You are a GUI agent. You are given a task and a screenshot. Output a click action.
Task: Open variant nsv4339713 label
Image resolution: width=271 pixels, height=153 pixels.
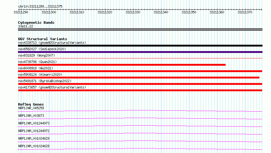pyautogui.click(x=52, y=43)
